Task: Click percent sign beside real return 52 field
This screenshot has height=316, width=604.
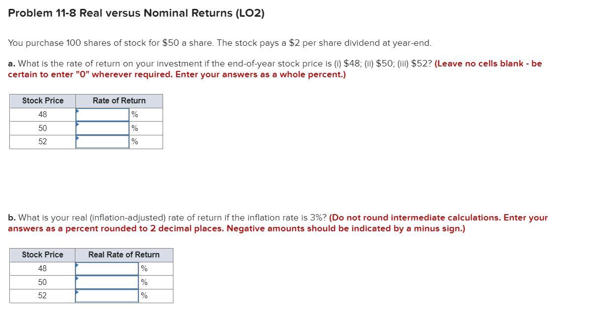Action: [144, 296]
